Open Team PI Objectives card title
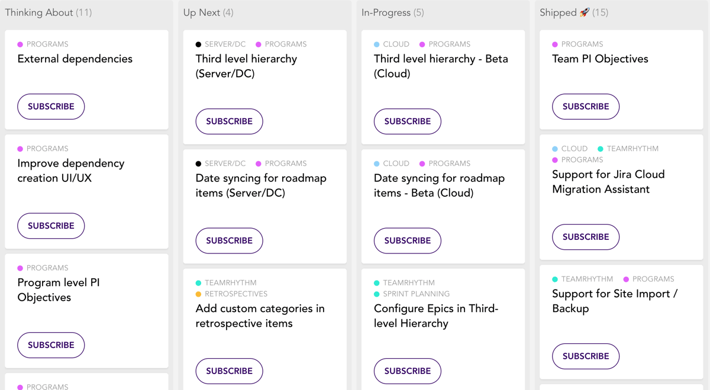 point(600,59)
